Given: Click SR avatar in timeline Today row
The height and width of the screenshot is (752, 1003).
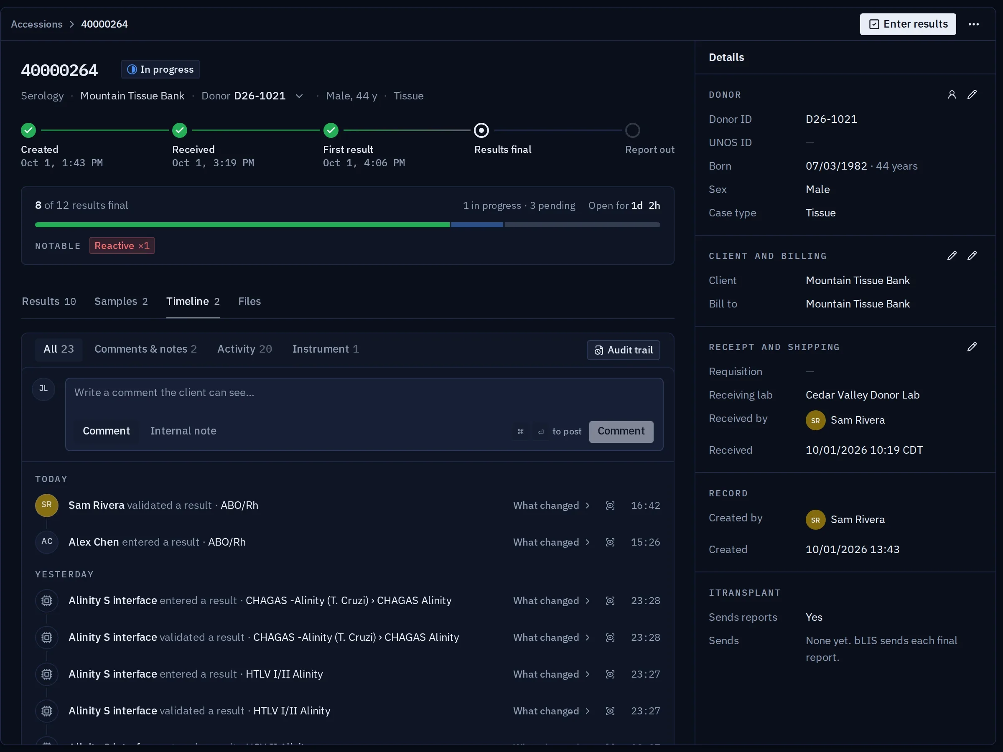Looking at the screenshot, I should [x=47, y=505].
